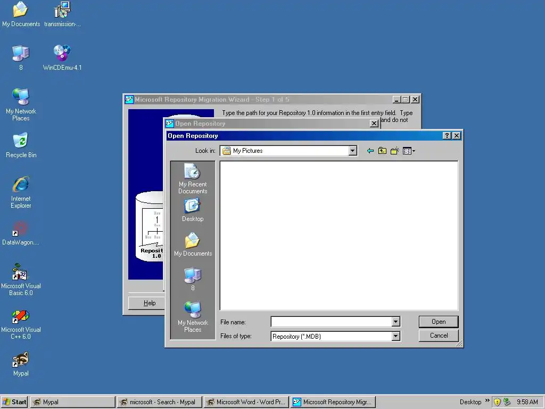
Task: Close the background Open Repository window
Action: pos(374,124)
